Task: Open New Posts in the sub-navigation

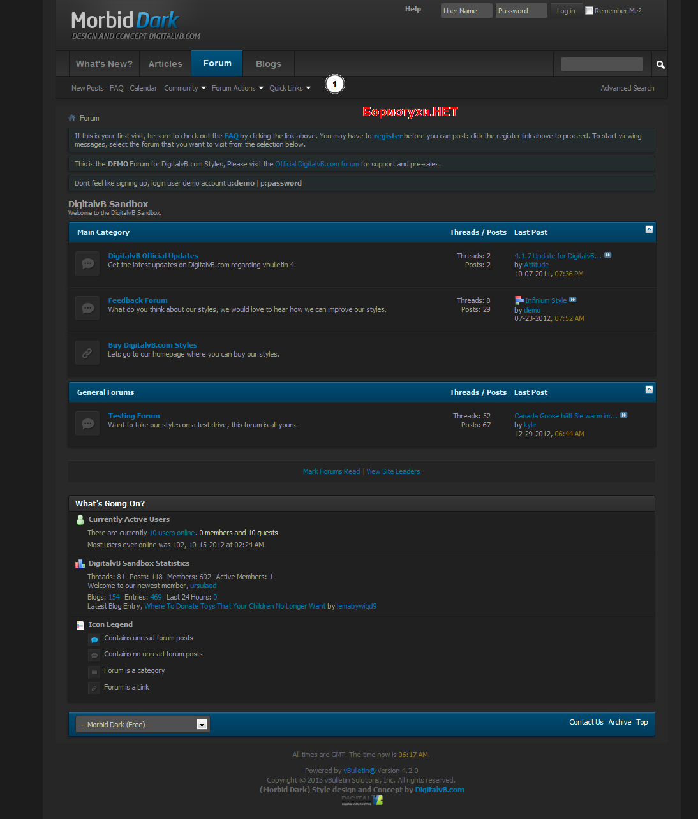Action: pyautogui.click(x=87, y=88)
